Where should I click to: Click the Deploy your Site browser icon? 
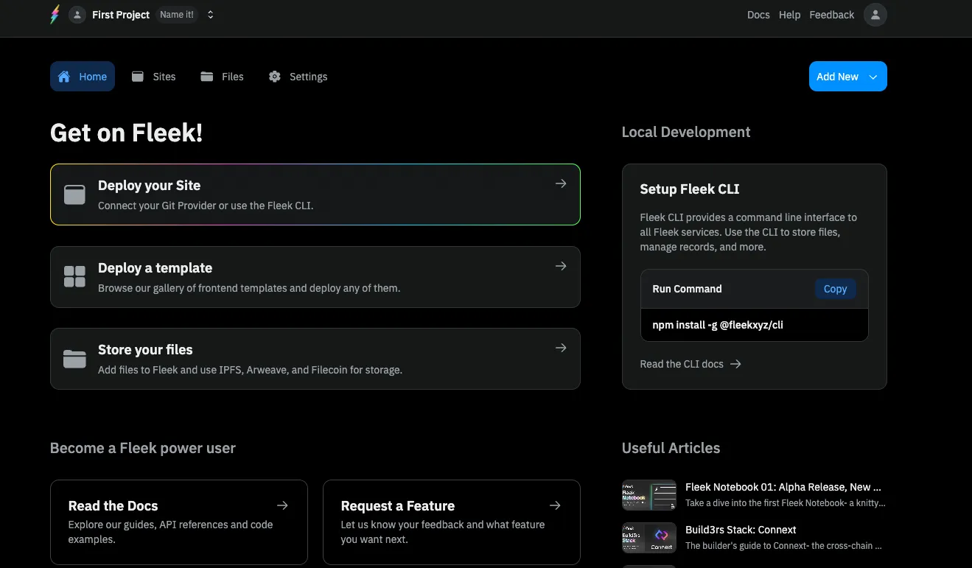pos(74,195)
